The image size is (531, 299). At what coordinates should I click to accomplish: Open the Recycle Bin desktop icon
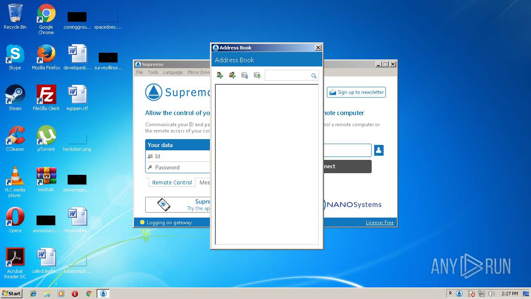pos(15,17)
